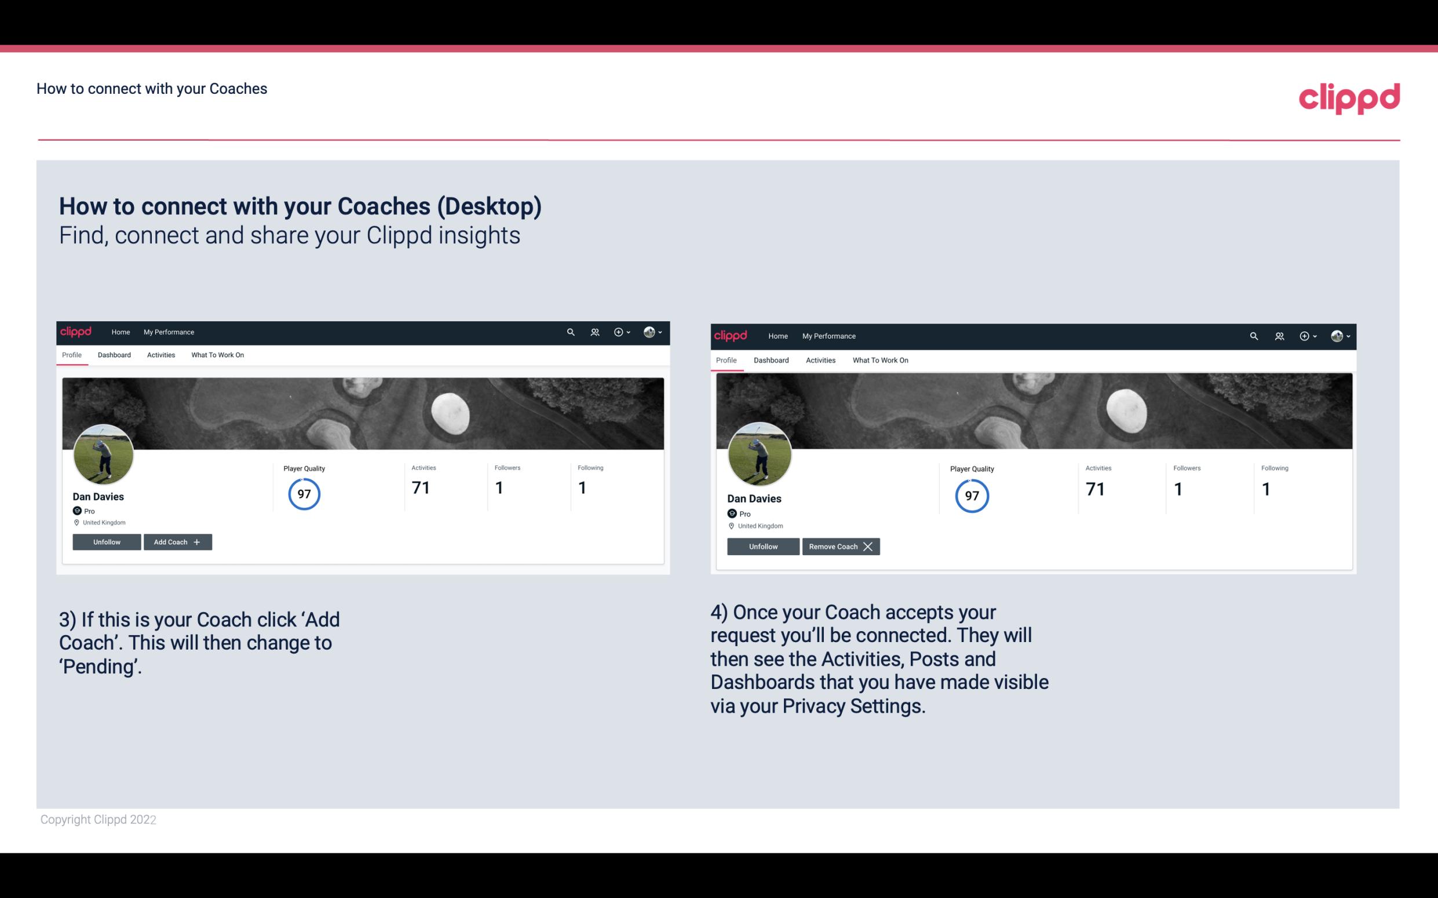Click the 'Add Coach' button on profile
Image resolution: width=1438 pixels, height=898 pixels.
(177, 542)
